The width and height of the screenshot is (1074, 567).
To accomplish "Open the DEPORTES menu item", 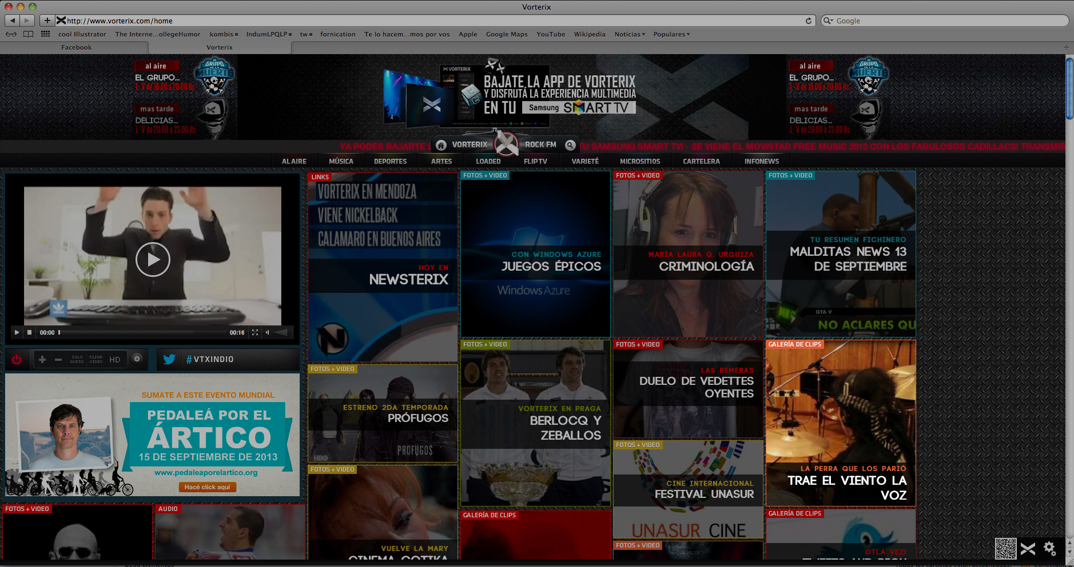I will point(390,162).
